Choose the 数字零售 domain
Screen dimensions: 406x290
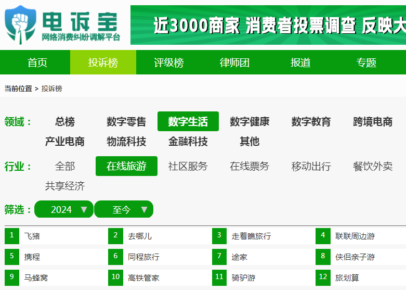(126, 121)
